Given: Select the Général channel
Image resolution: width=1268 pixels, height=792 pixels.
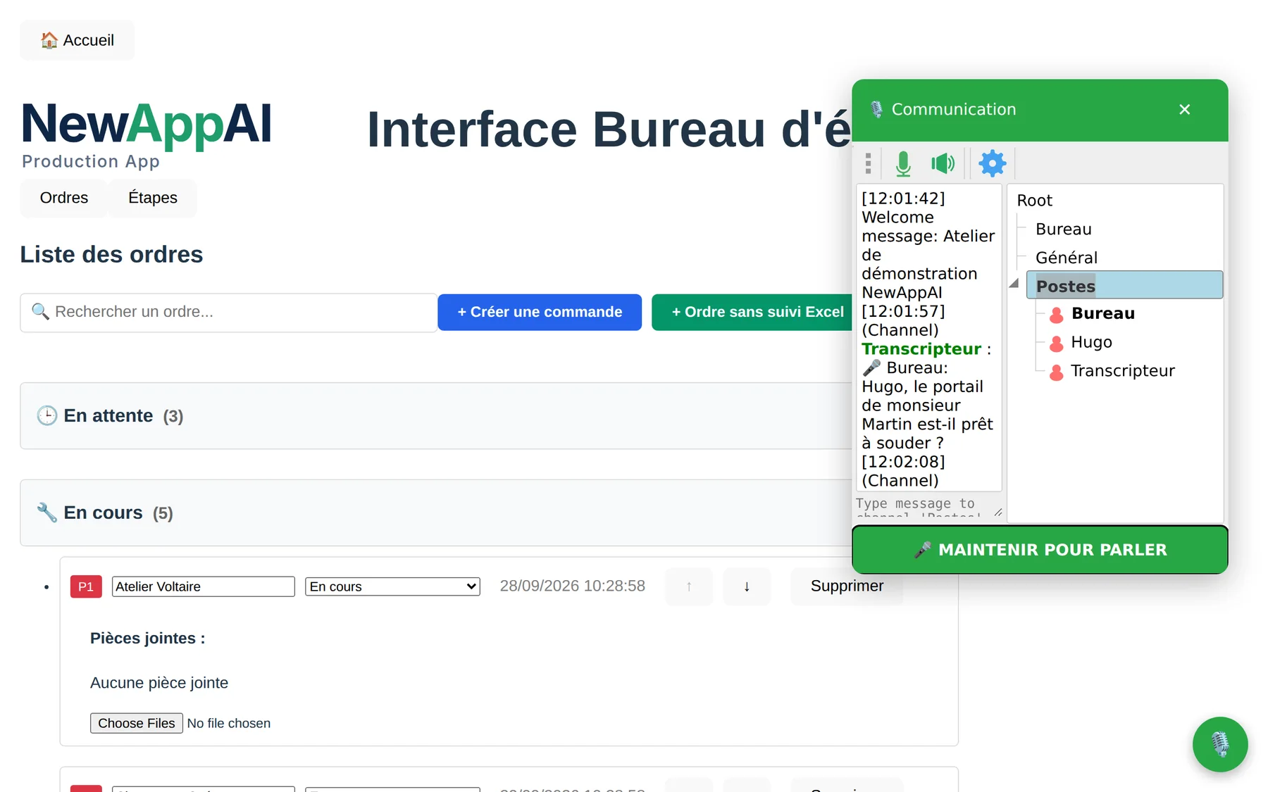Looking at the screenshot, I should point(1067,258).
